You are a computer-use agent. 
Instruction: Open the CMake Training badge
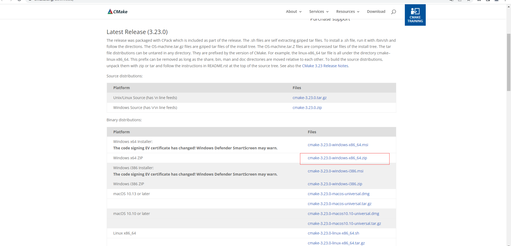[415, 15]
